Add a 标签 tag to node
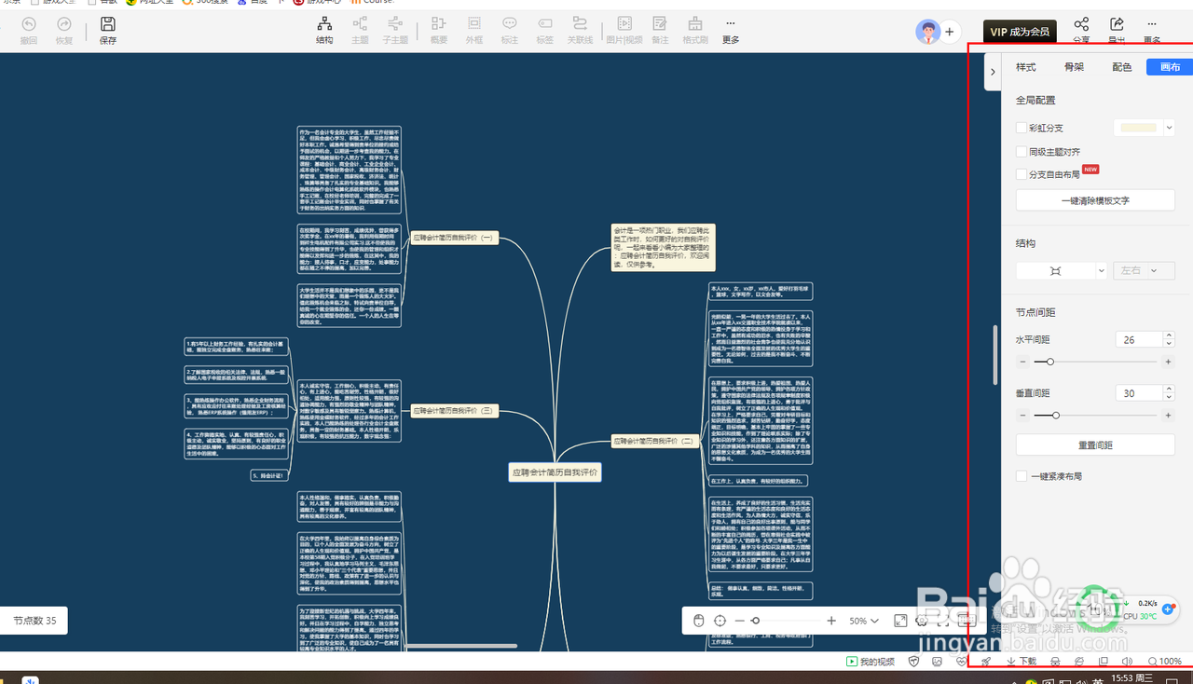 pos(544,24)
